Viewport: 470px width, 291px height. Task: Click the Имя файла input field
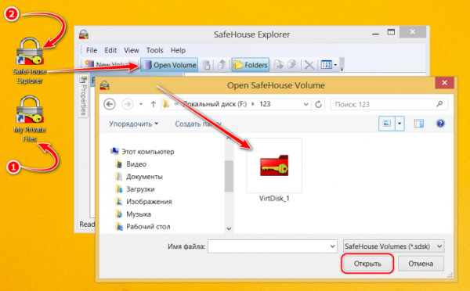pyautogui.click(x=273, y=246)
